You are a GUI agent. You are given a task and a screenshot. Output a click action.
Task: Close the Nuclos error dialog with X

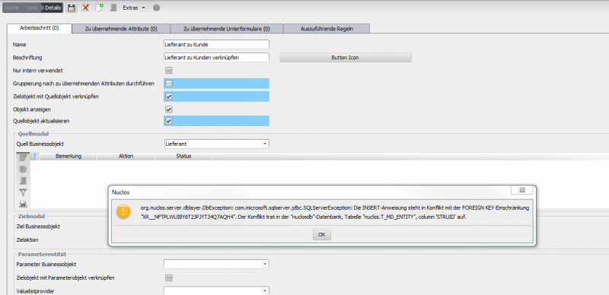pos(521,190)
